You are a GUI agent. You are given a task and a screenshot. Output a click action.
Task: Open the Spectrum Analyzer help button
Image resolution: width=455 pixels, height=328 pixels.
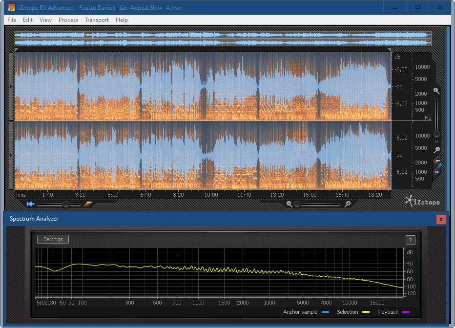click(x=410, y=240)
